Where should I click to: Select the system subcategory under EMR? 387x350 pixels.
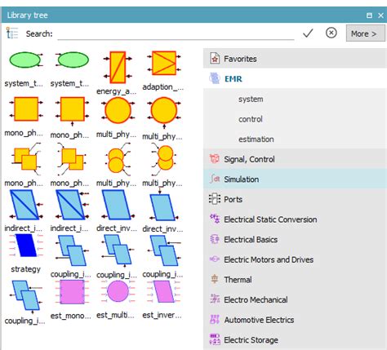coord(251,100)
